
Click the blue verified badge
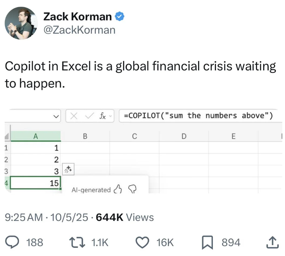point(120,16)
